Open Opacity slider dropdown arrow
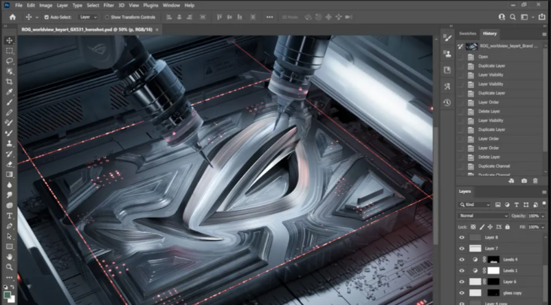 point(542,216)
